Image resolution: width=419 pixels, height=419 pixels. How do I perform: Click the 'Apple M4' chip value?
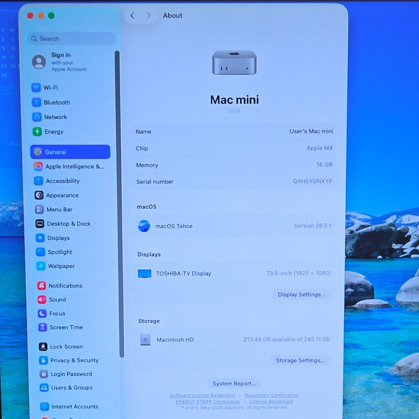[320, 148]
